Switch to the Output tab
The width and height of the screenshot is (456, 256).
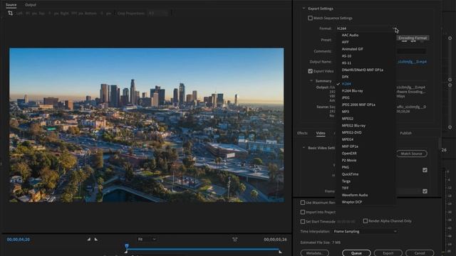click(31, 5)
